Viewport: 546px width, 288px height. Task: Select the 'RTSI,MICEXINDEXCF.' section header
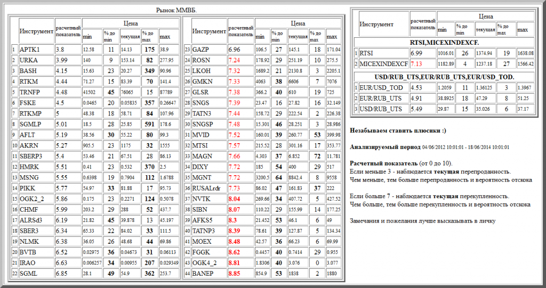(444, 42)
